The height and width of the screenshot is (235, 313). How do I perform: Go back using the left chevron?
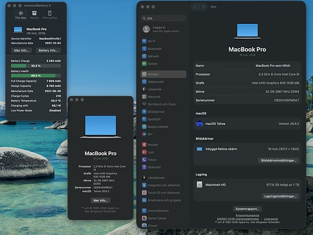(195, 7)
